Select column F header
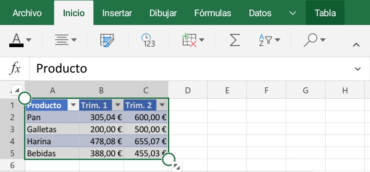The height and width of the screenshot is (172, 370). (x=266, y=90)
